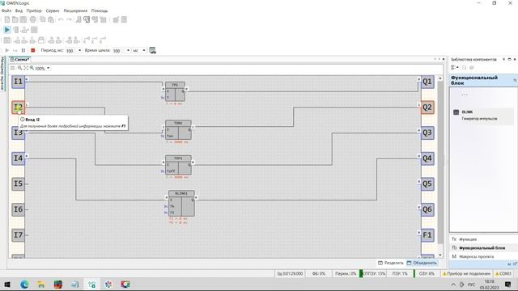Viewport: 518px width, 291px height.
Task: Click the monitor icon after the unit dropdown
Action: [x=153, y=50]
